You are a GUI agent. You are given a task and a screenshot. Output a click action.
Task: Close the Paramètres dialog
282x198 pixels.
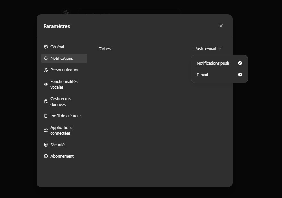(x=221, y=26)
